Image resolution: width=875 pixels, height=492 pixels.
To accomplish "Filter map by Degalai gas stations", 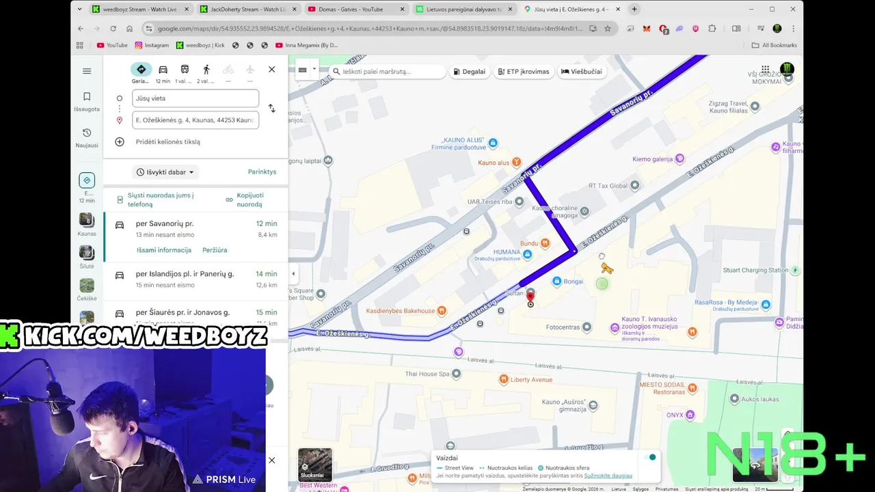I will click(x=470, y=71).
